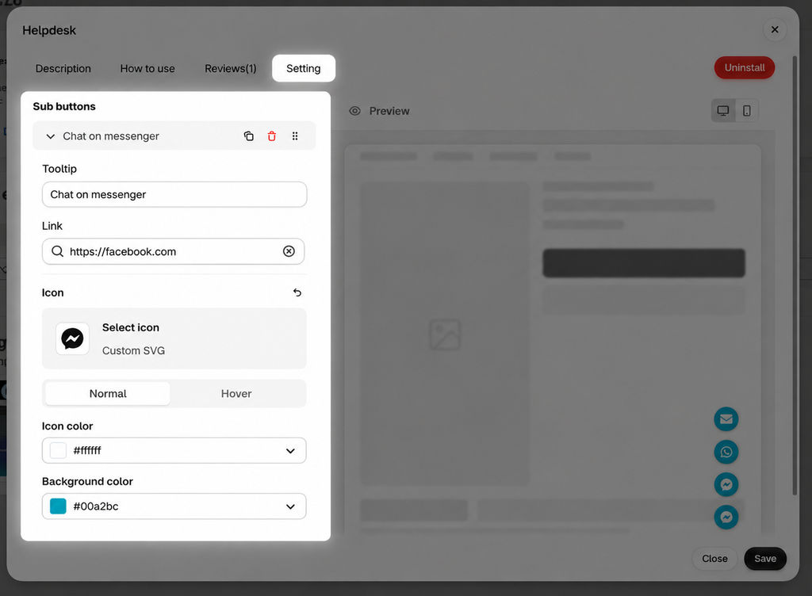Clear the Link field with X icon
This screenshot has width=812, height=596.
point(289,251)
